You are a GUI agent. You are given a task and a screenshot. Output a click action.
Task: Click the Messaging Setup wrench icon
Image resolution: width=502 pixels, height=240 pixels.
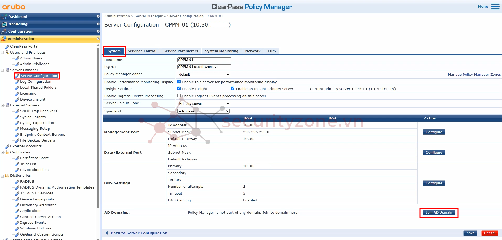click(x=17, y=129)
